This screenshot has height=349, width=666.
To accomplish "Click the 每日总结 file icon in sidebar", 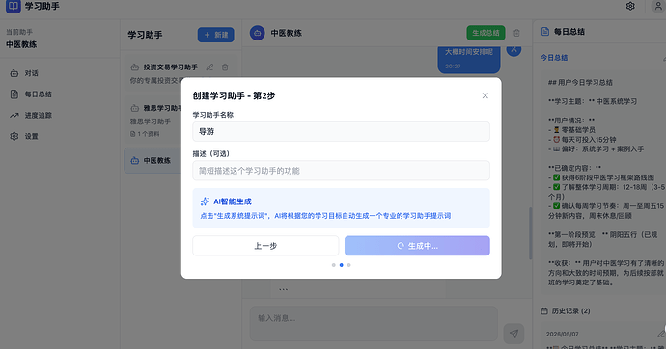I will (14, 94).
